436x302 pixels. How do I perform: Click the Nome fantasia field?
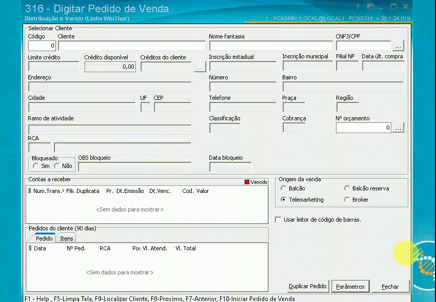click(x=271, y=46)
